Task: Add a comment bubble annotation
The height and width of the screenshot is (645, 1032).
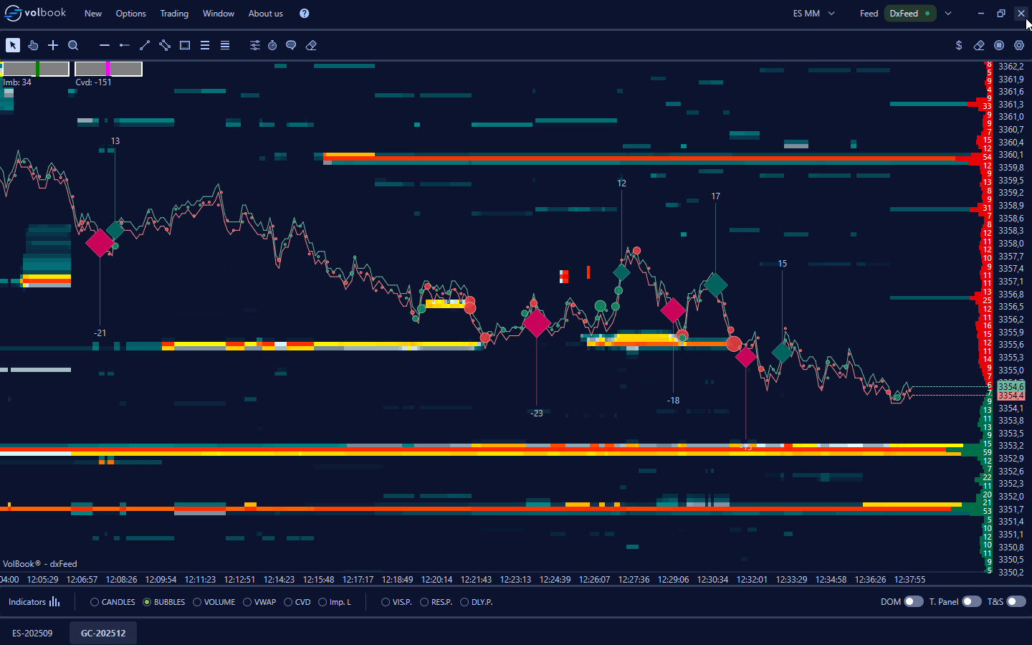Action: (291, 45)
